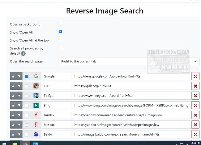Uncheck the Show 'Open All' checkbox
Image resolution: width=201 pixels, height=145 pixels.
60,32
